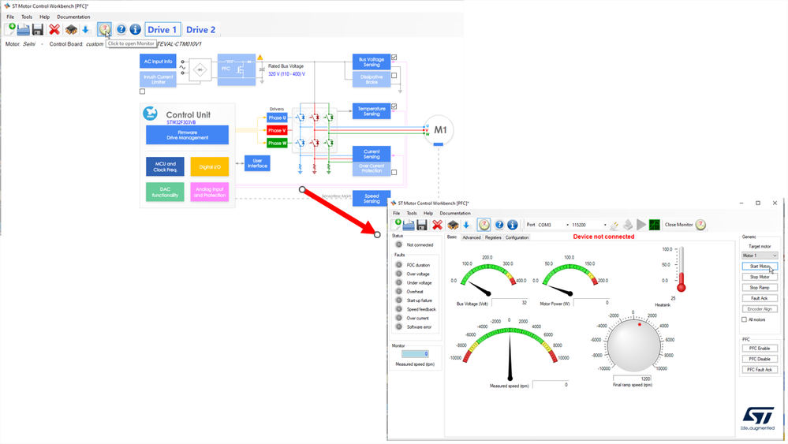
Task: Open File menu in main window
Action: pos(10,17)
